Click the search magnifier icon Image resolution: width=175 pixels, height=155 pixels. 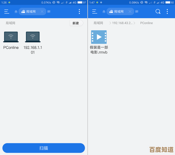click(158, 12)
